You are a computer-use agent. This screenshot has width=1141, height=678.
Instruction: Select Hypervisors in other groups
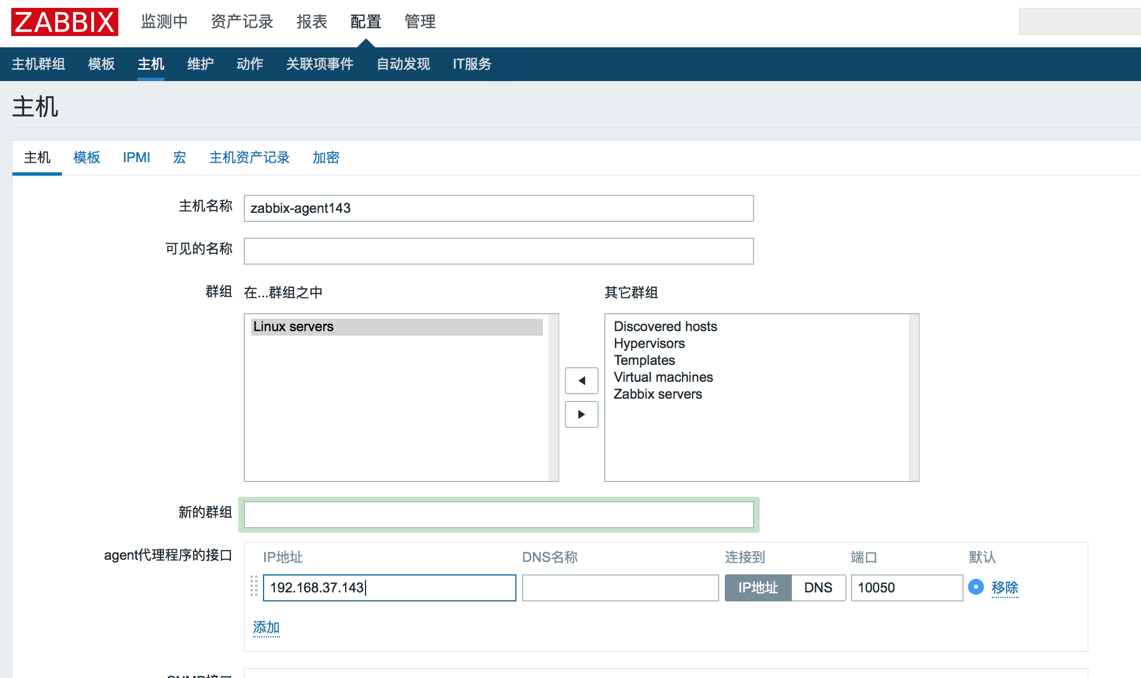(649, 344)
